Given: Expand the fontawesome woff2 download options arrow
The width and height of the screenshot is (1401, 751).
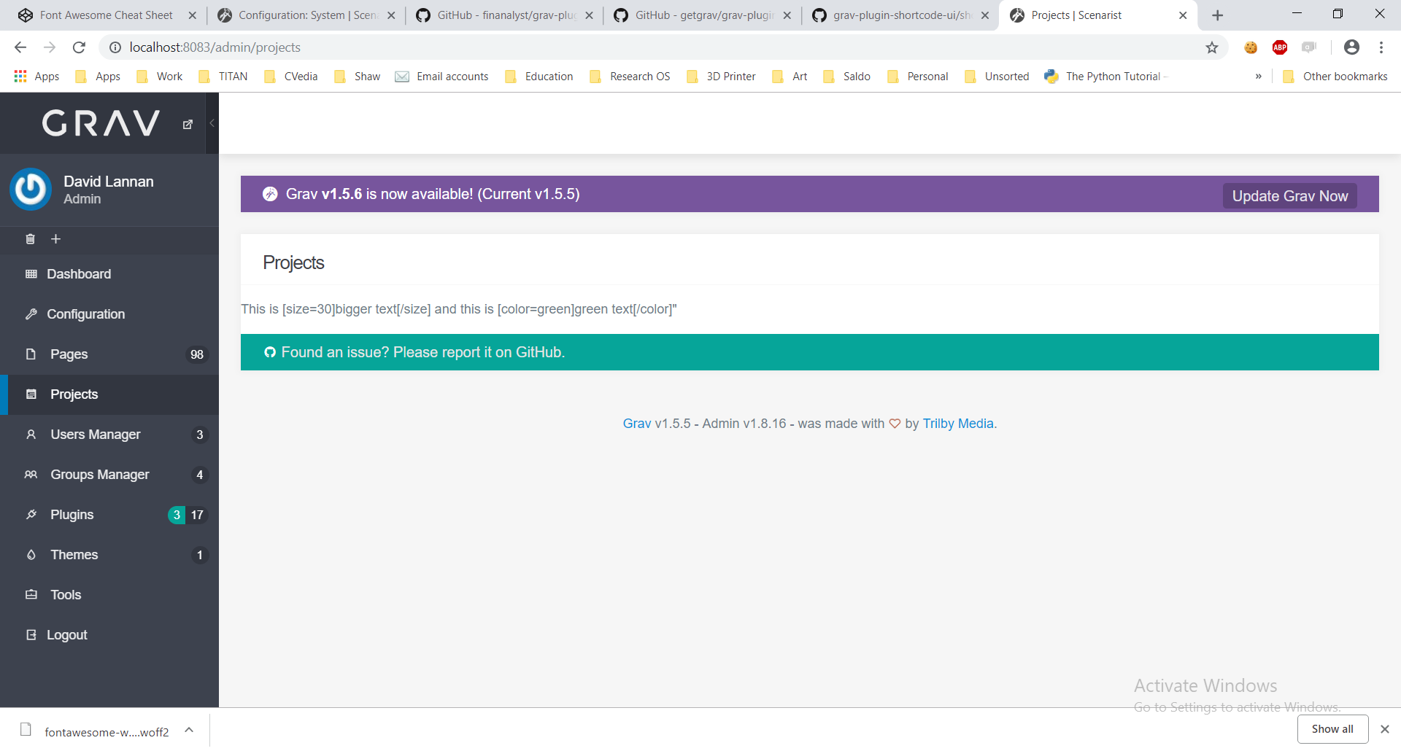Looking at the screenshot, I should point(189,730).
